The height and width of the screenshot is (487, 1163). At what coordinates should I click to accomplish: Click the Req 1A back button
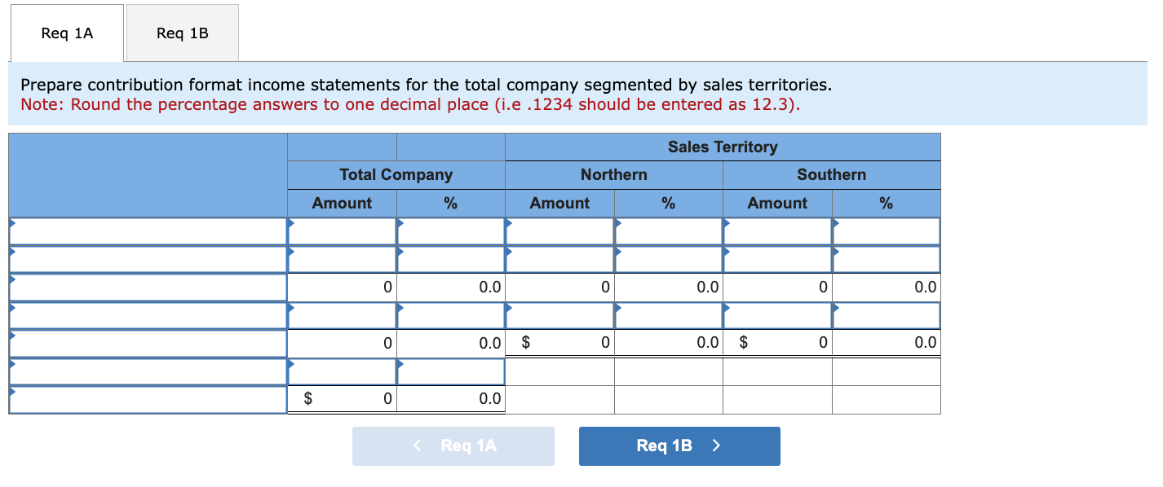tap(452, 445)
